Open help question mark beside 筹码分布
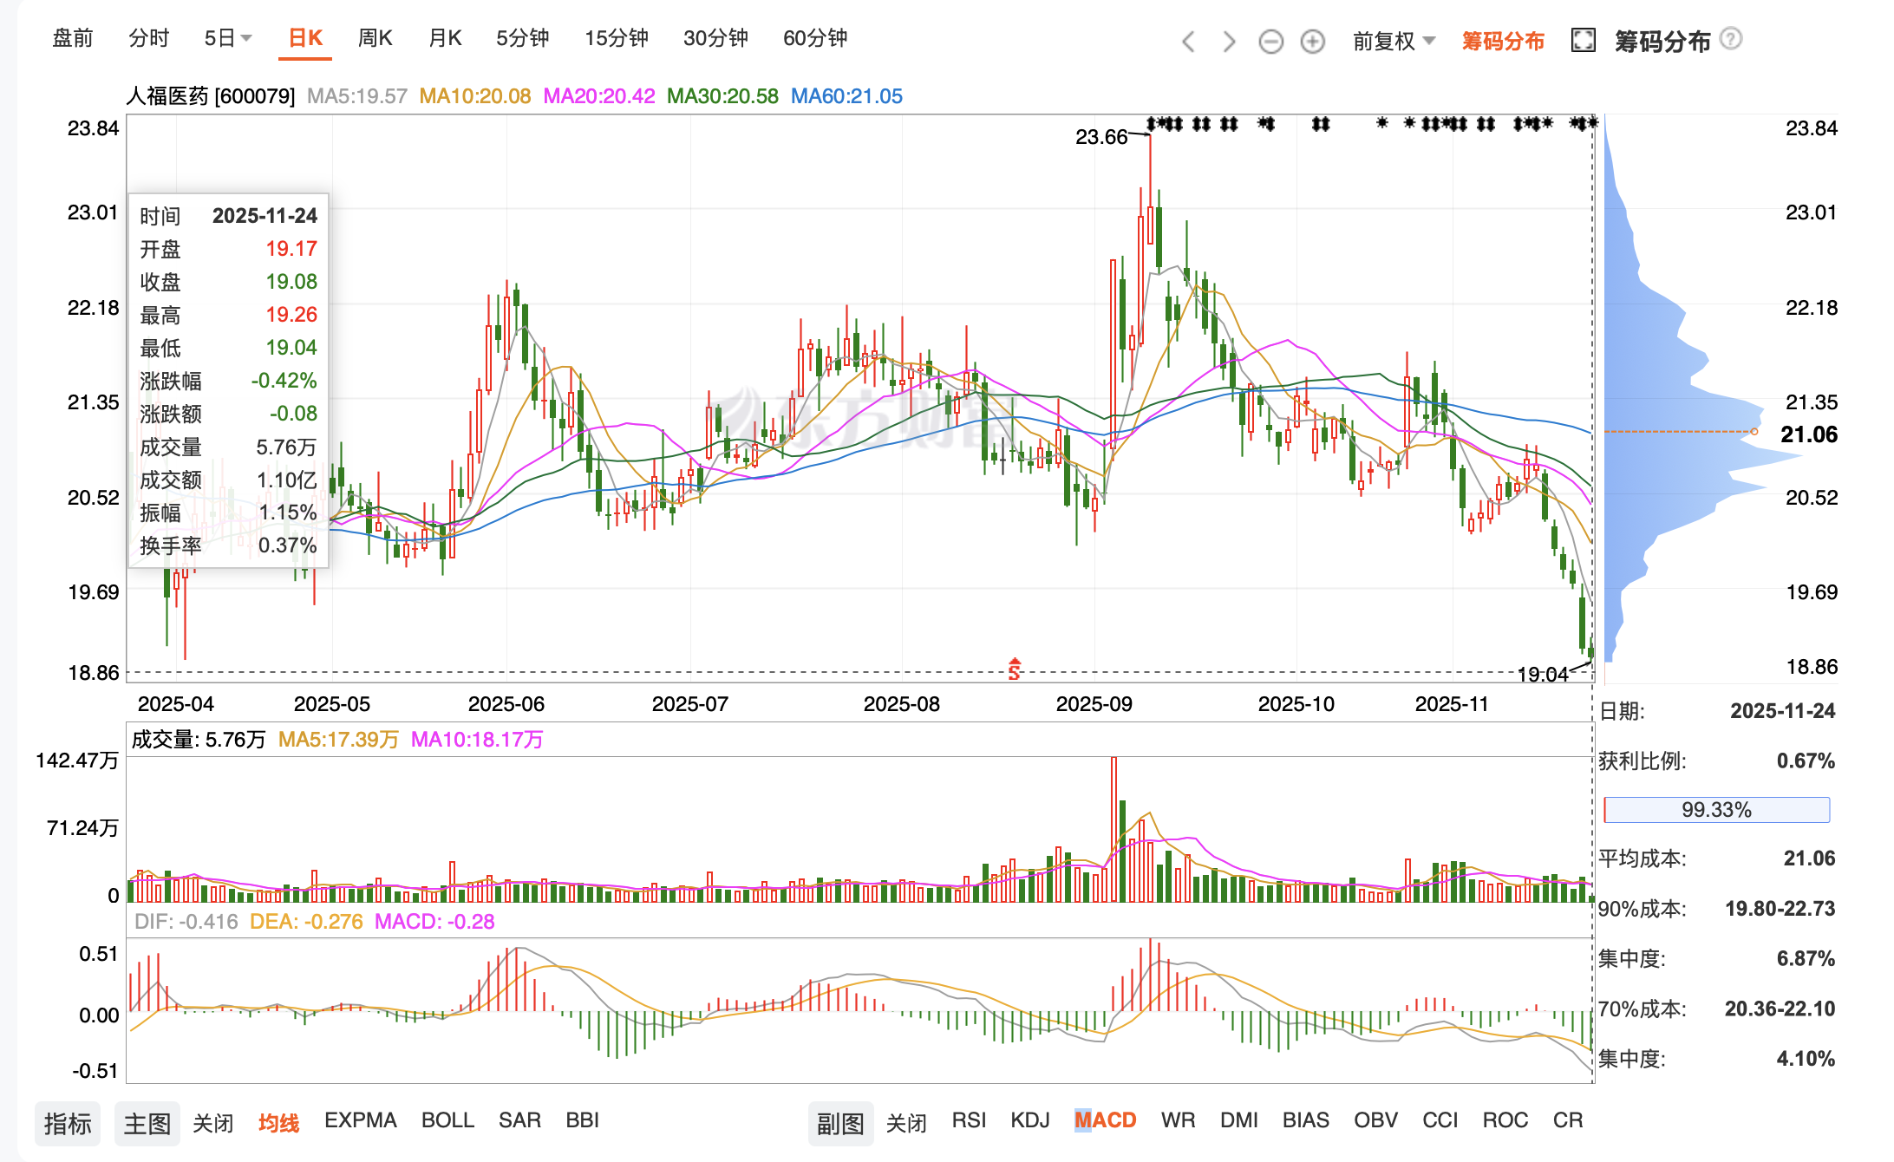Image resolution: width=1894 pixels, height=1162 pixels. [x=1730, y=39]
